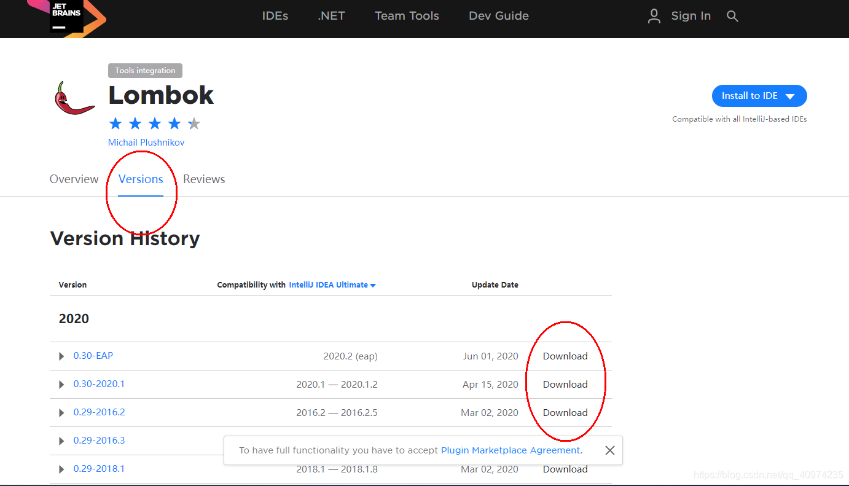Expand the 0.30-2020.1 version row
Screen dimensions: 849x486
point(61,385)
